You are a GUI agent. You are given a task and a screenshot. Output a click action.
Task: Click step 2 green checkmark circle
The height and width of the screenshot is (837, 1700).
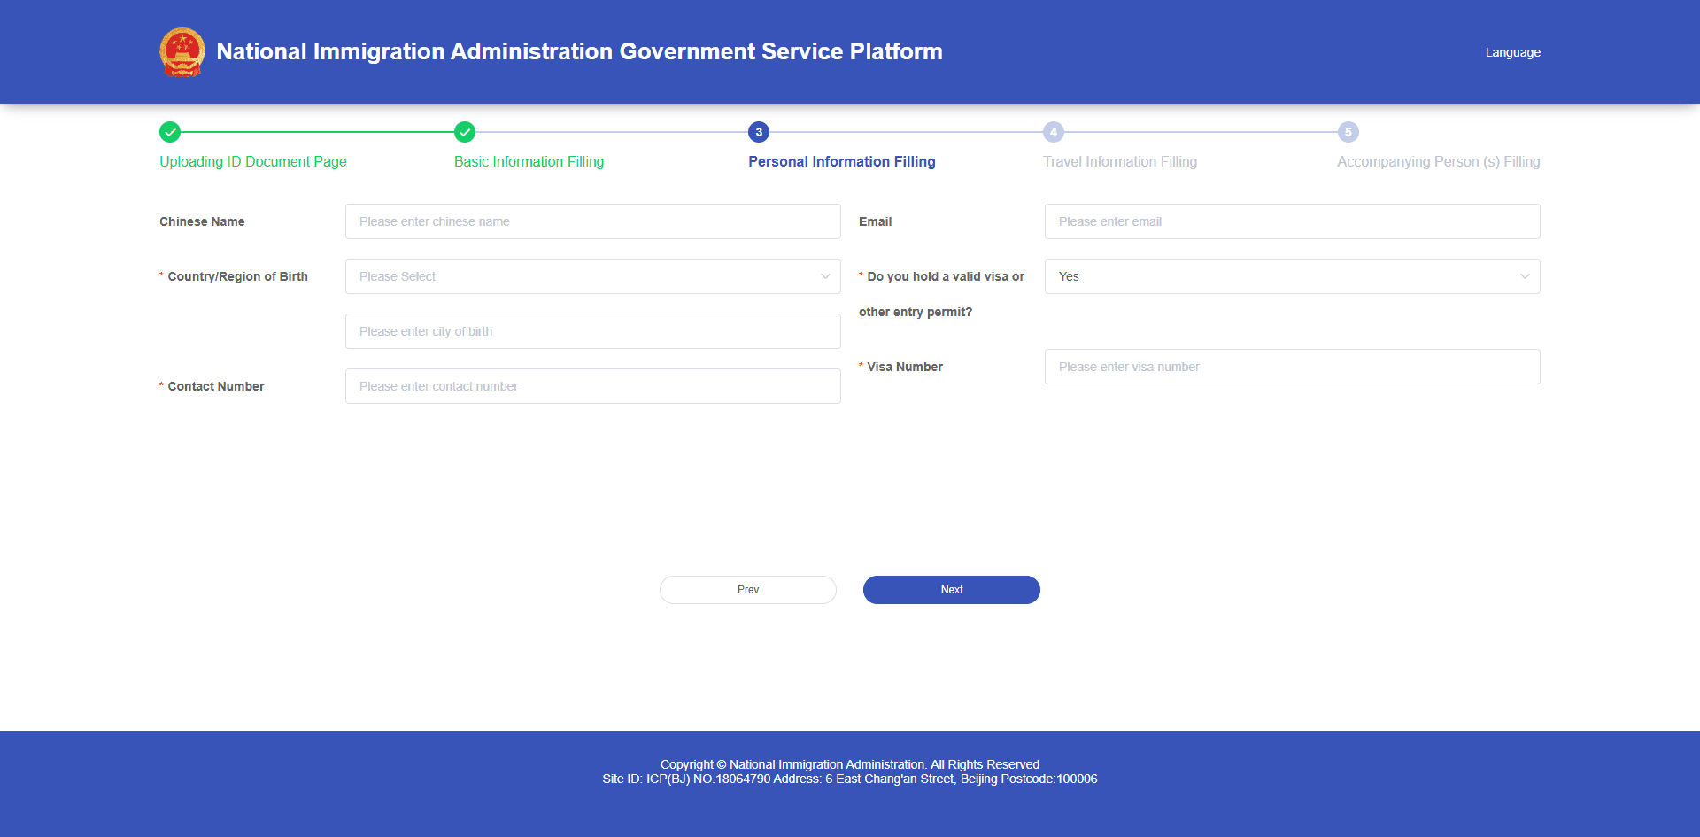click(x=465, y=132)
